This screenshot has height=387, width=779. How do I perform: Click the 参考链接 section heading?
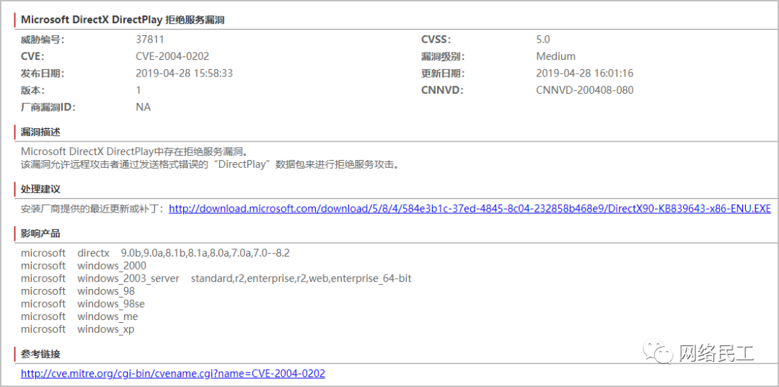(x=40, y=355)
